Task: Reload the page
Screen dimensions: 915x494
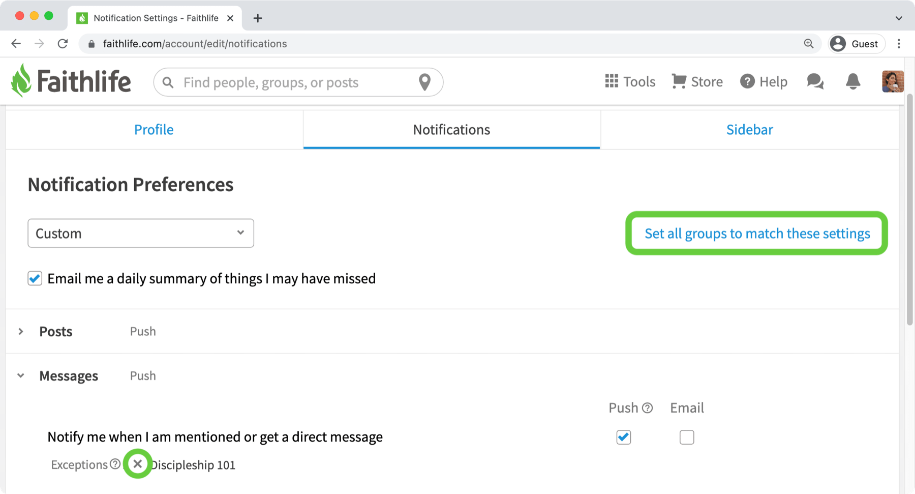Action: coord(63,44)
